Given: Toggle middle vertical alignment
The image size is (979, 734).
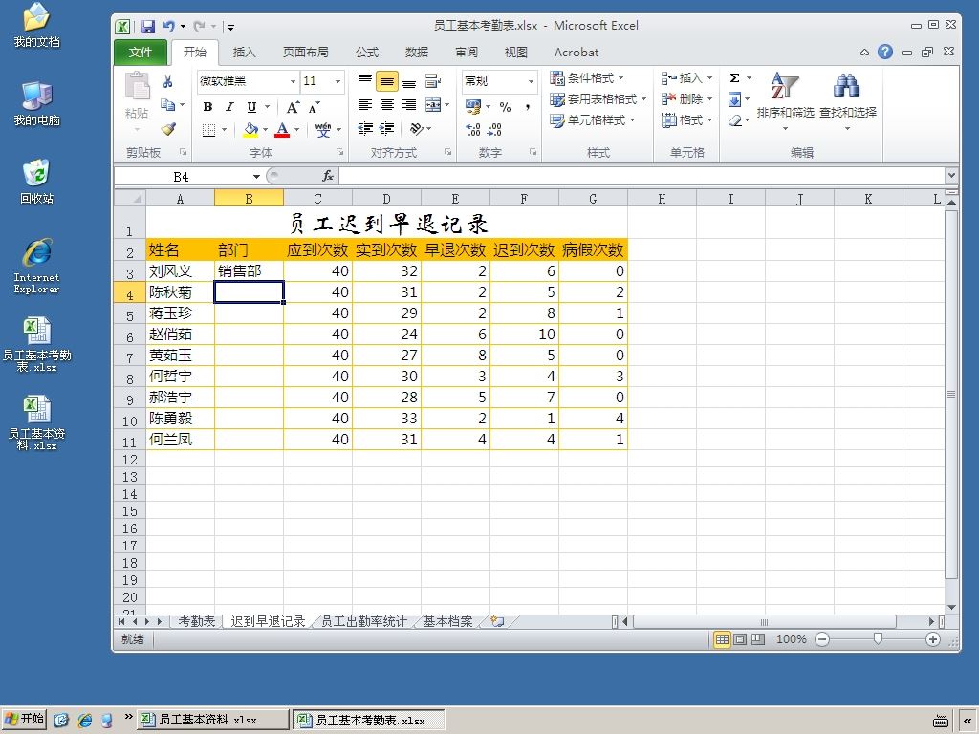Looking at the screenshot, I should [x=387, y=81].
